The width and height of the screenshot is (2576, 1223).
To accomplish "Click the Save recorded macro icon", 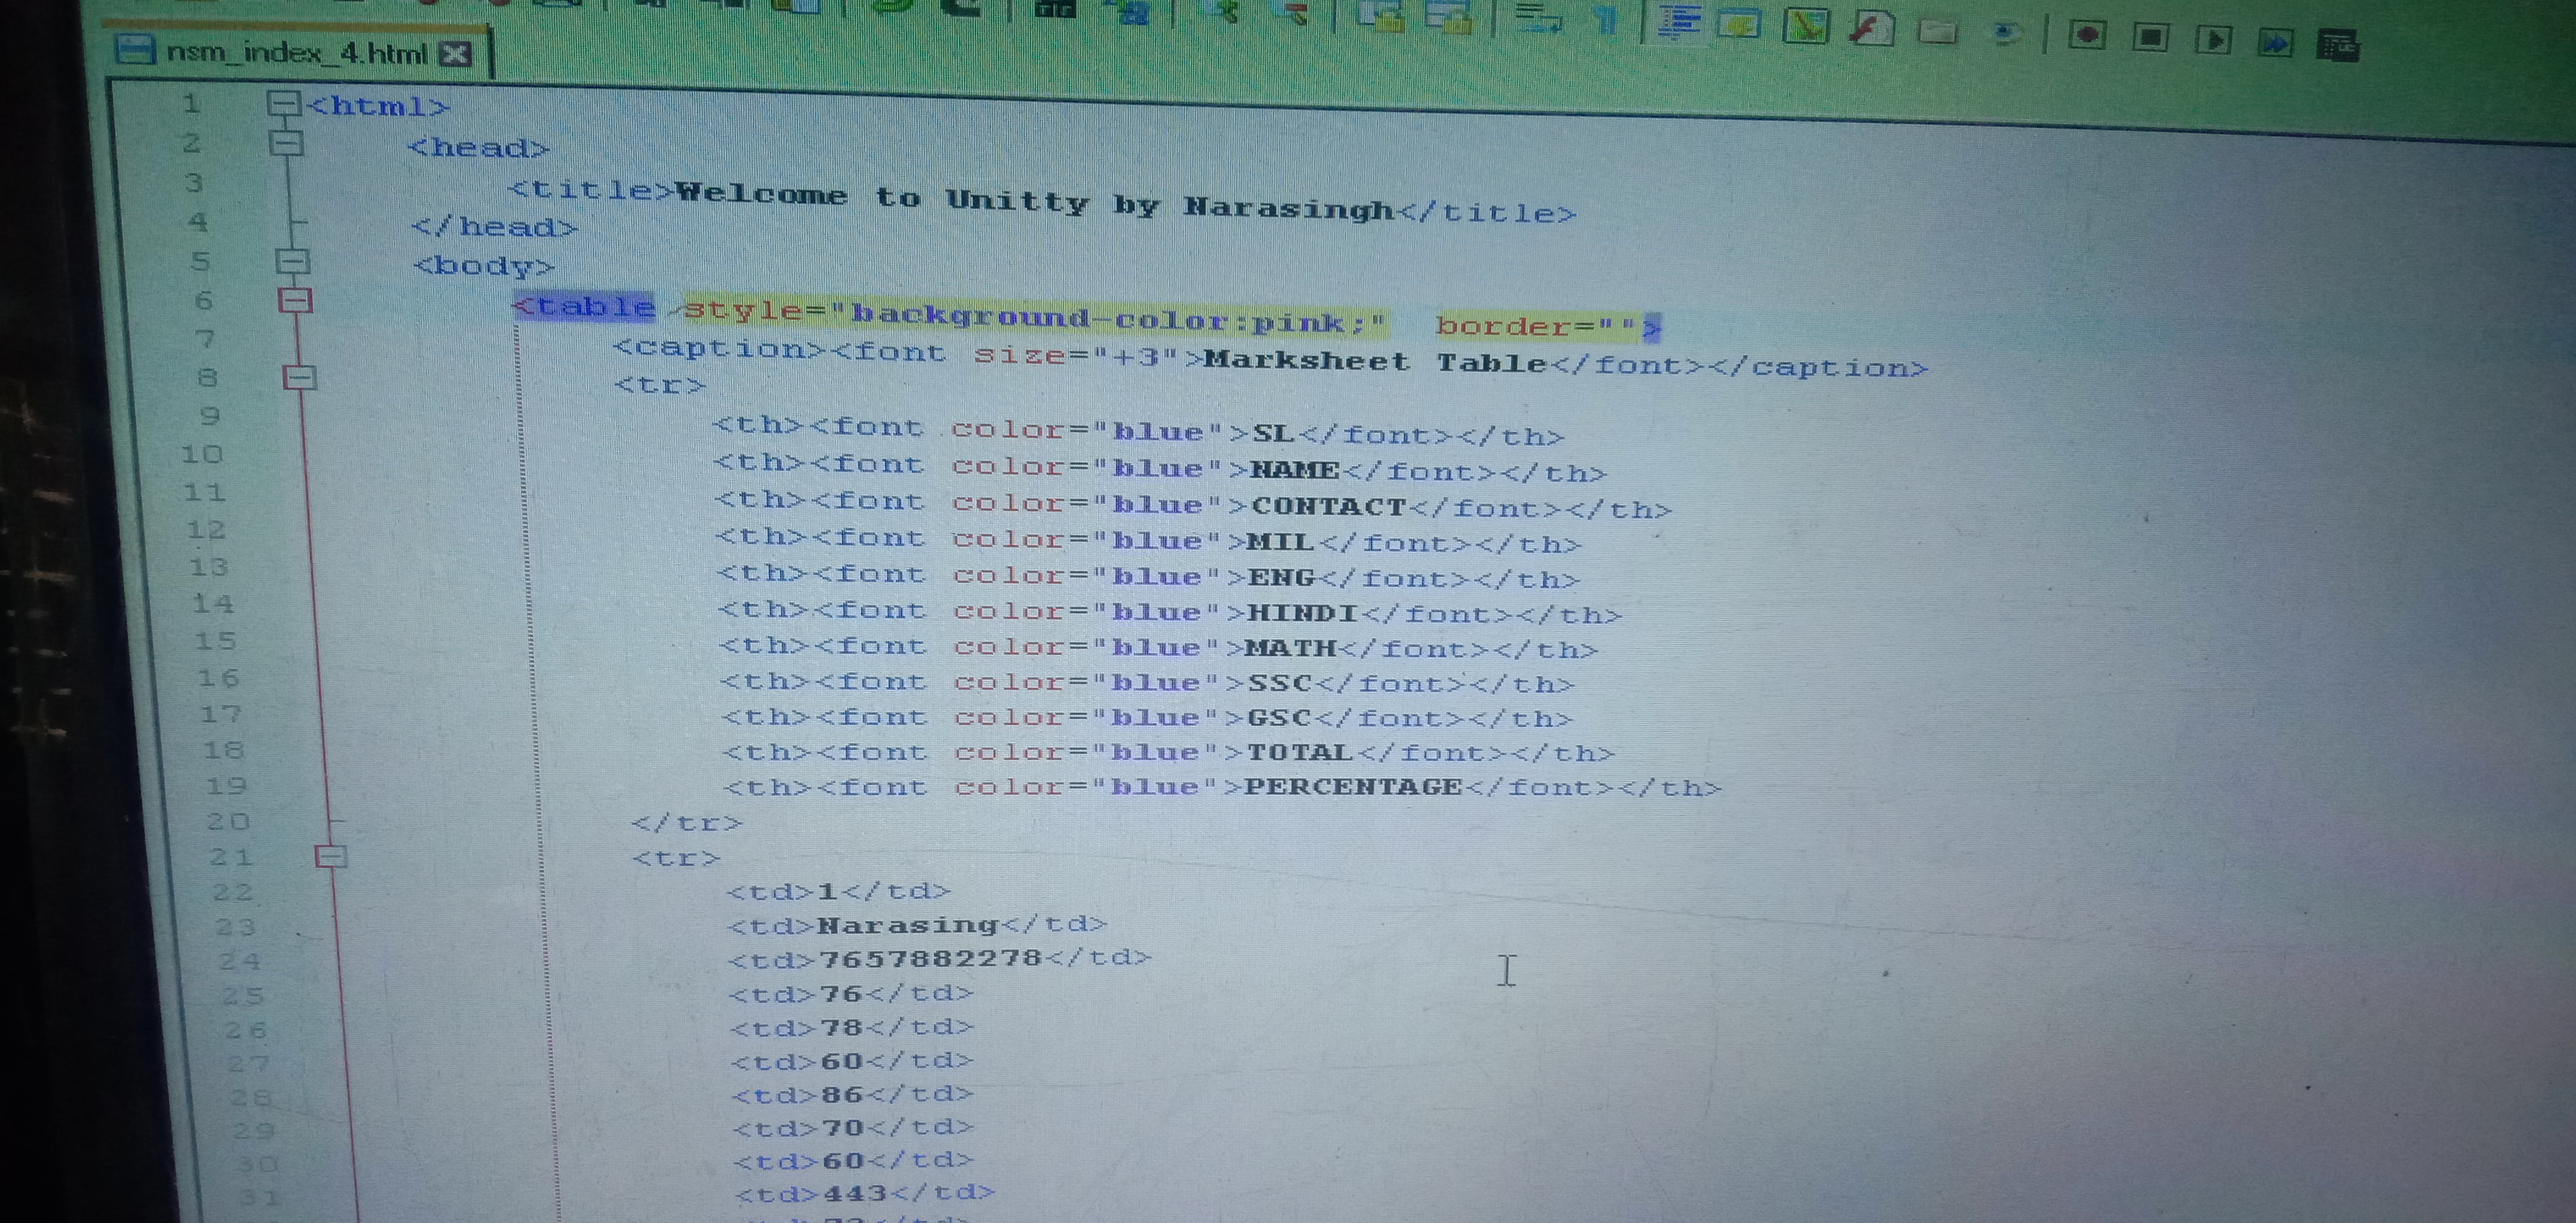I will [x=2338, y=46].
